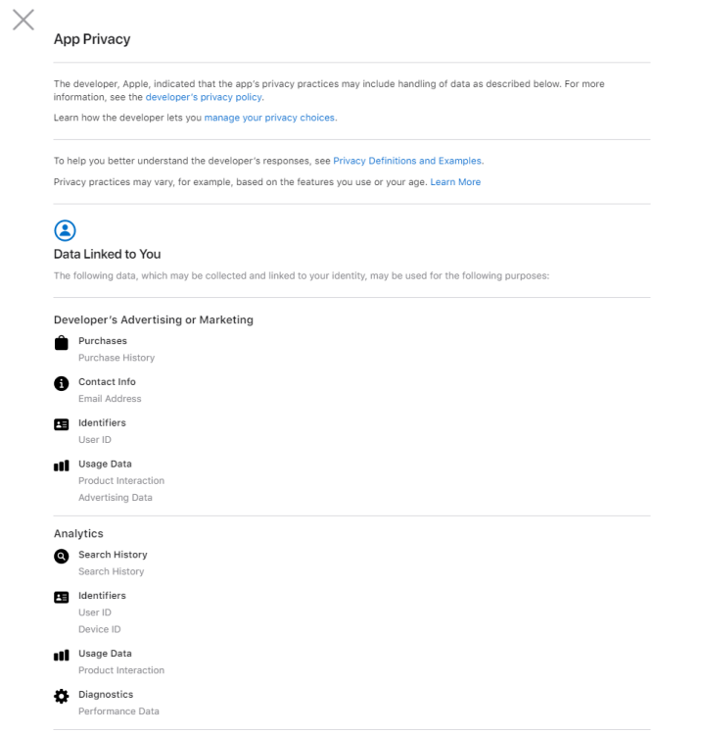The width and height of the screenshot is (701, 735).
Task: Click the Purchase History entry
Action: pyautogui.click(x=117, y=358)
